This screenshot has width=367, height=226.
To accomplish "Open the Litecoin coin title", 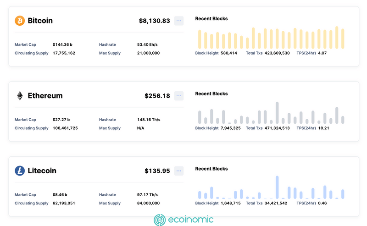I will click(42, 171).
